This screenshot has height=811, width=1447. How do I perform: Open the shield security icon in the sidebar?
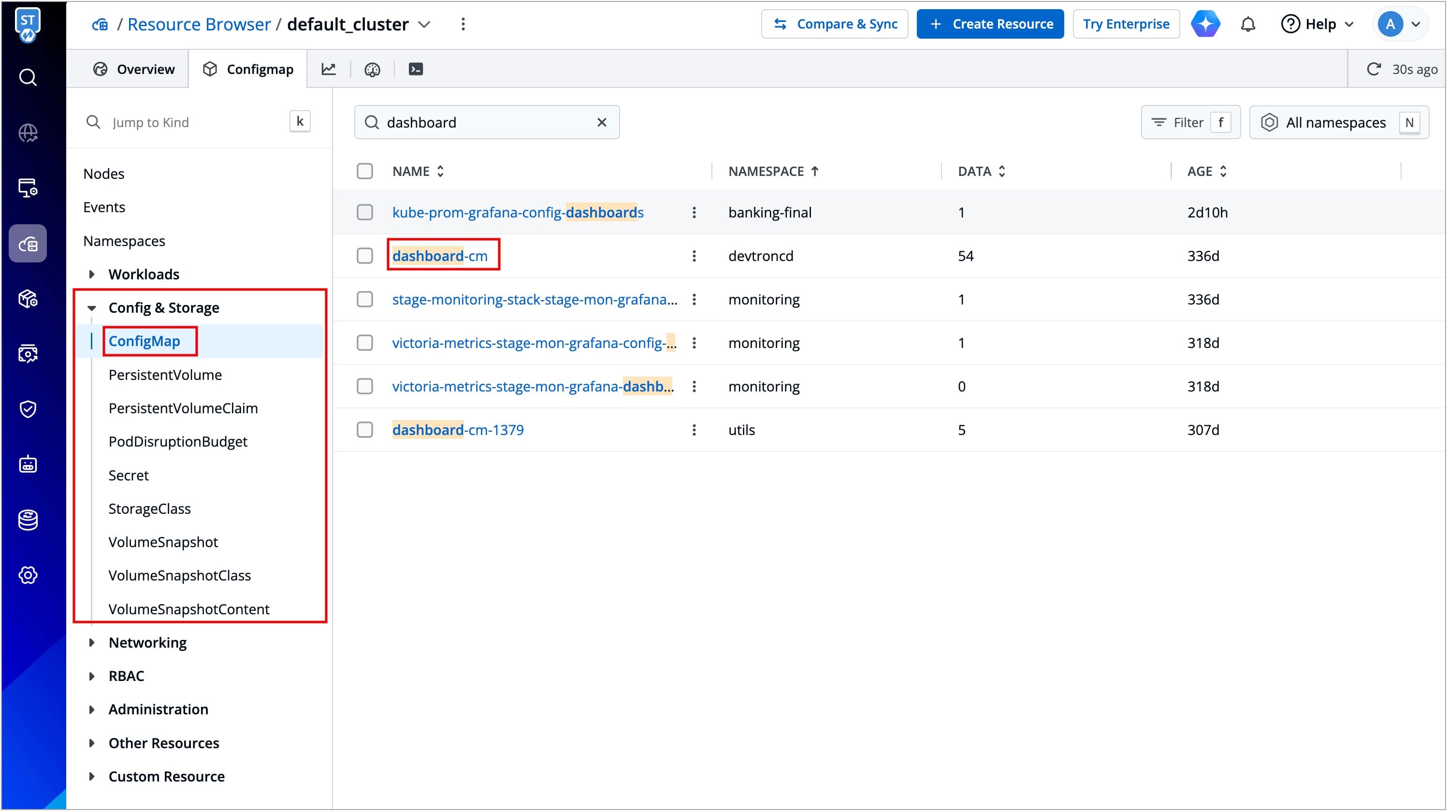28,409
